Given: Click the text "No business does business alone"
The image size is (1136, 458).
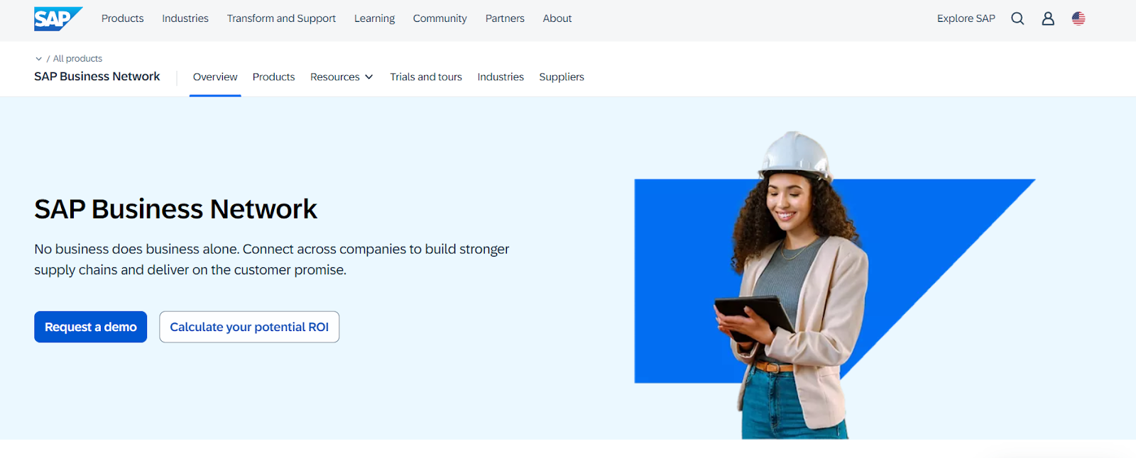Looking at the screenshot, I should 136,249.
